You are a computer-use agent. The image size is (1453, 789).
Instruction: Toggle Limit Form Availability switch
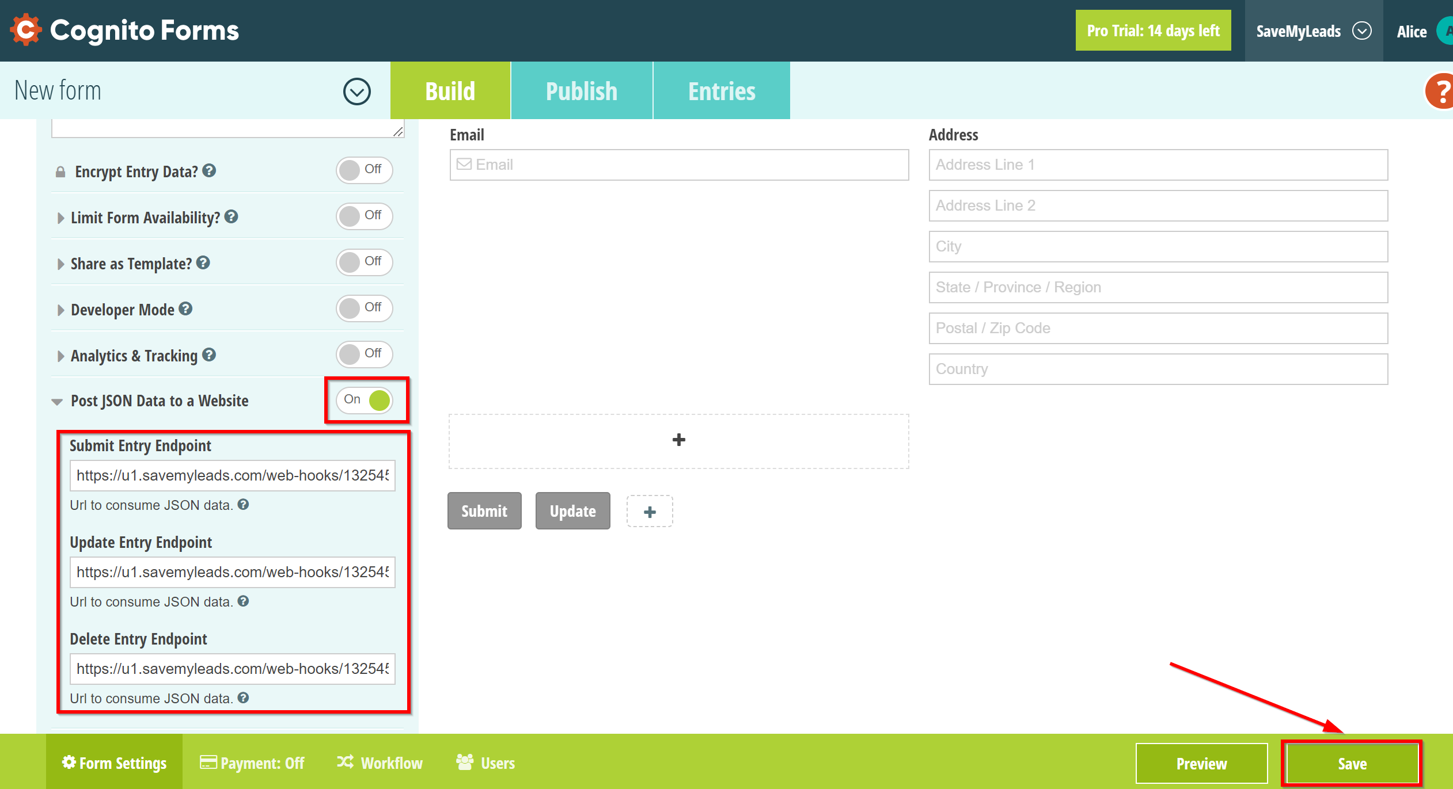point(365,216)
